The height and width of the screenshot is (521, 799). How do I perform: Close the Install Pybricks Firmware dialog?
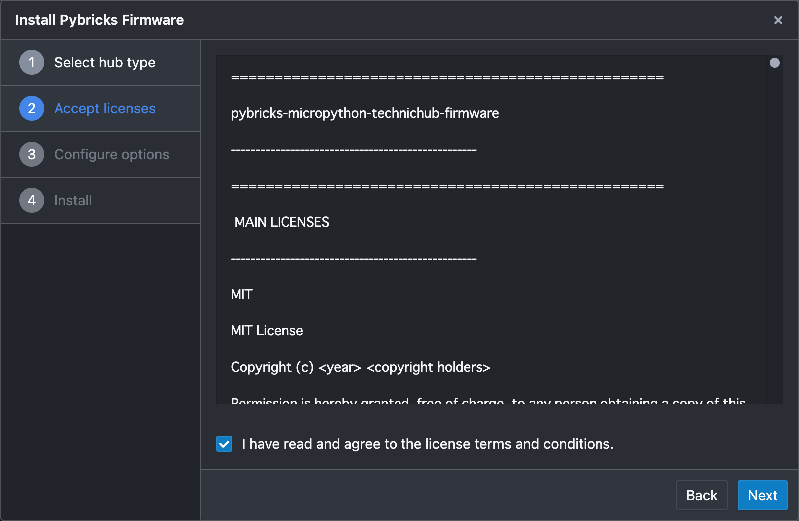click(778, 20)
